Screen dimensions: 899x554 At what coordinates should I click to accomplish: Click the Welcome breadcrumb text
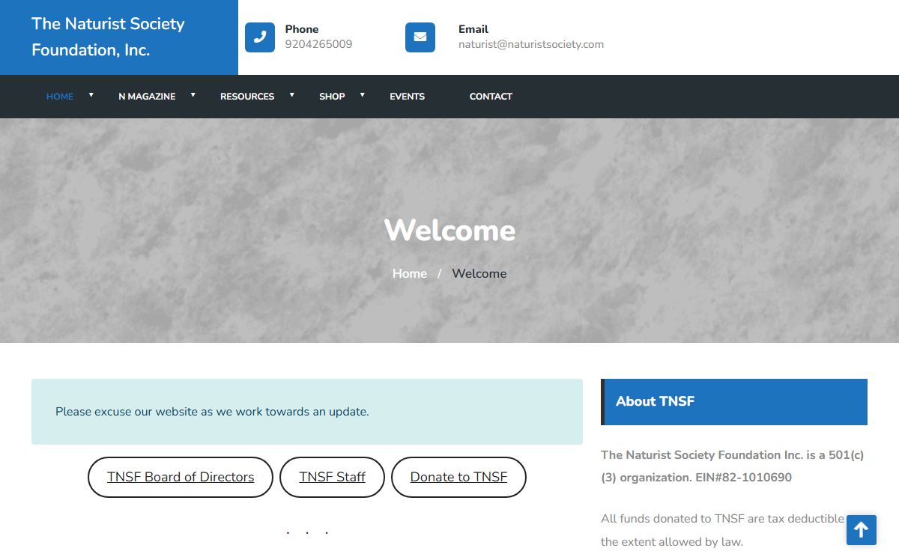coord(479,273)
